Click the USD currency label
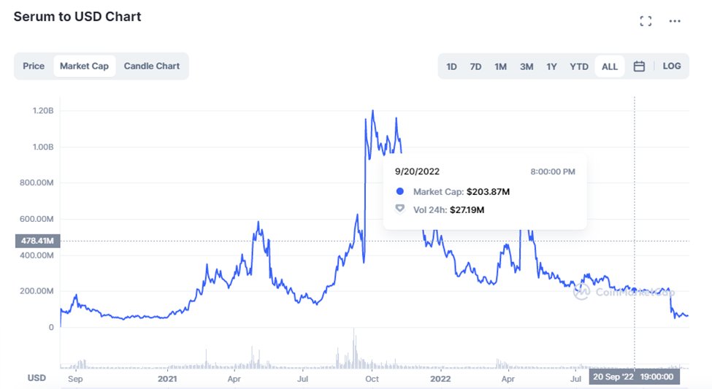This screenshot has width=712, height=389. point(37,377)
